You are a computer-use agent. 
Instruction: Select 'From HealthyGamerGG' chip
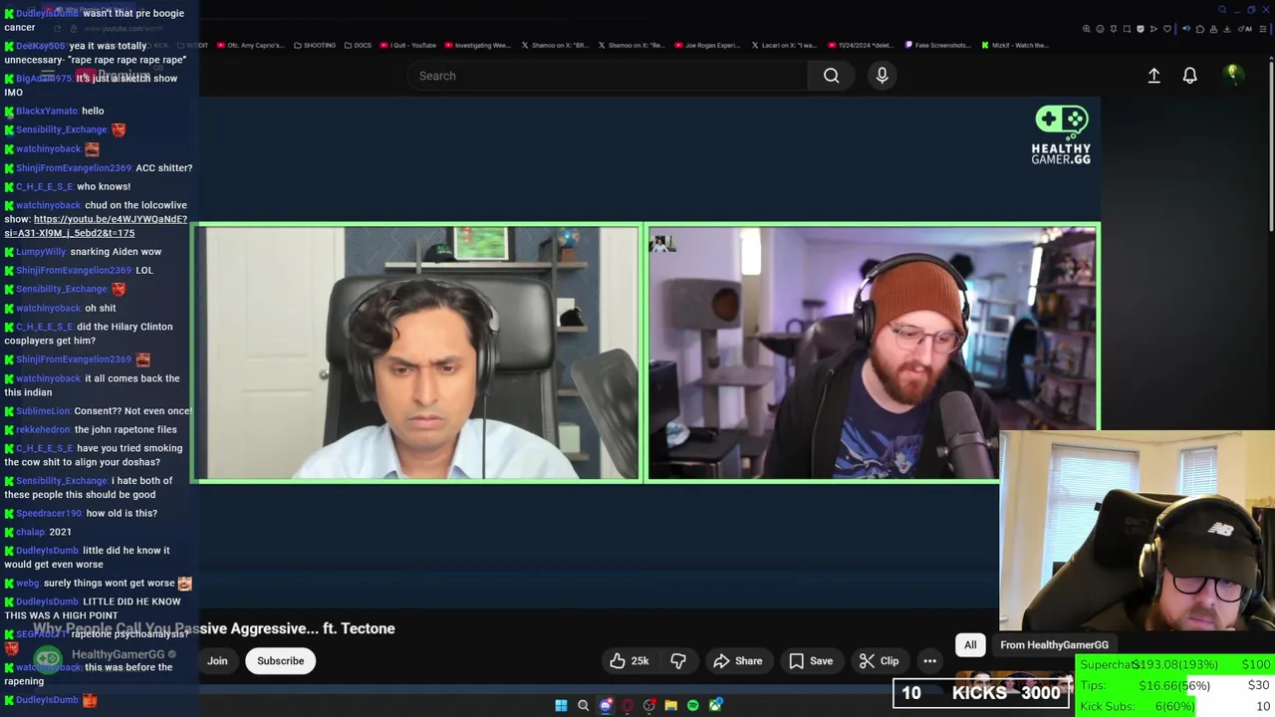tap(1054, 645)
